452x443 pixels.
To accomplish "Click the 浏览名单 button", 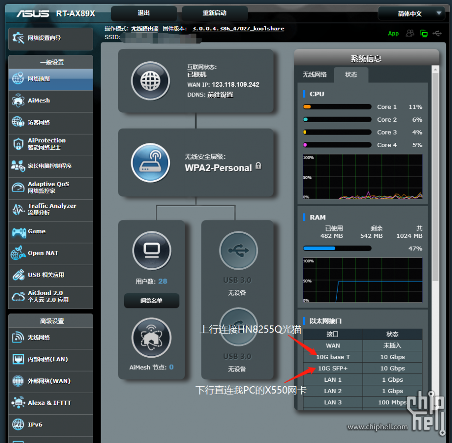I will pyautogui.click(x=152, y=301).
